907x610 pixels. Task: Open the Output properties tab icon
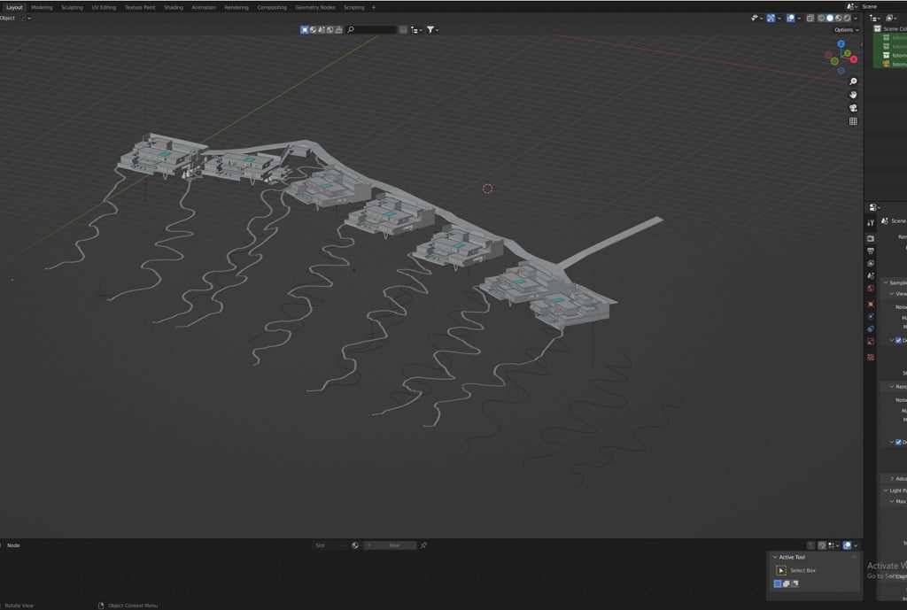pos(871,251)
